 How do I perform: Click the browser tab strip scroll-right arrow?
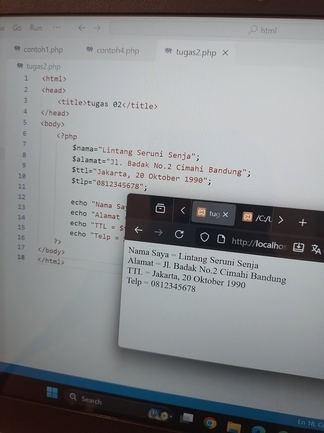click(x=281, y=219)
